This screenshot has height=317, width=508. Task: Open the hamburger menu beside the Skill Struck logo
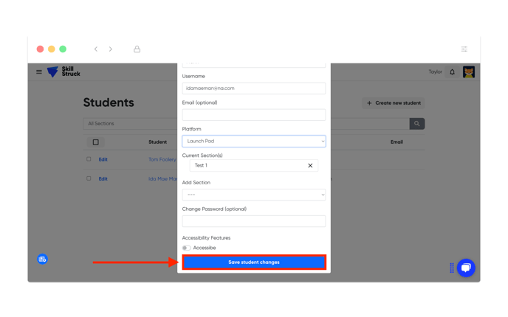coord(39,72)
